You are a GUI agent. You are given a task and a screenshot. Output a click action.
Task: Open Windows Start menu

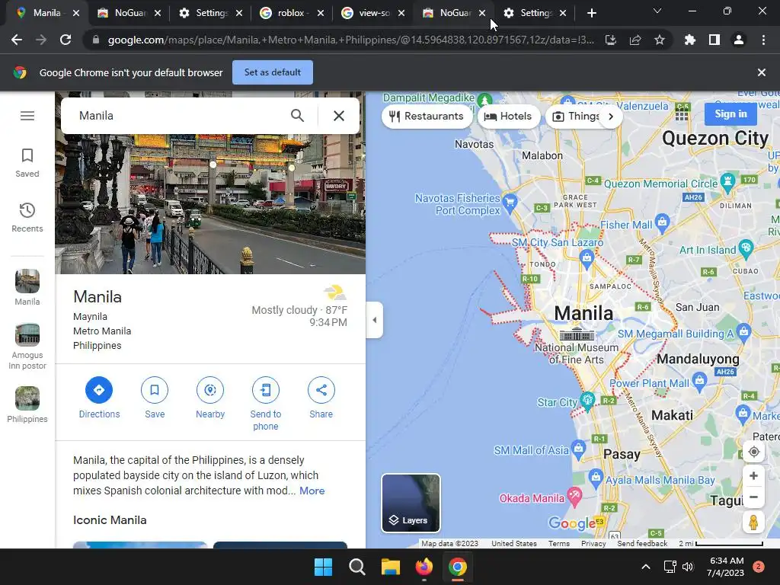[323, 567]
